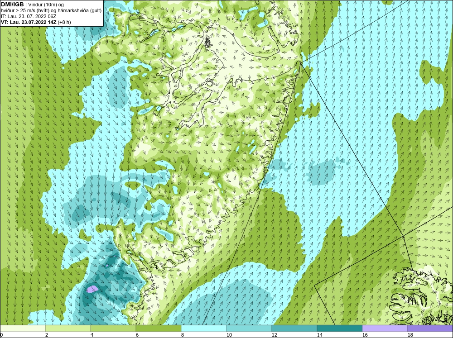Click the legend tick label '4'
Screen dimensions: 453x338
coord(92,335)
